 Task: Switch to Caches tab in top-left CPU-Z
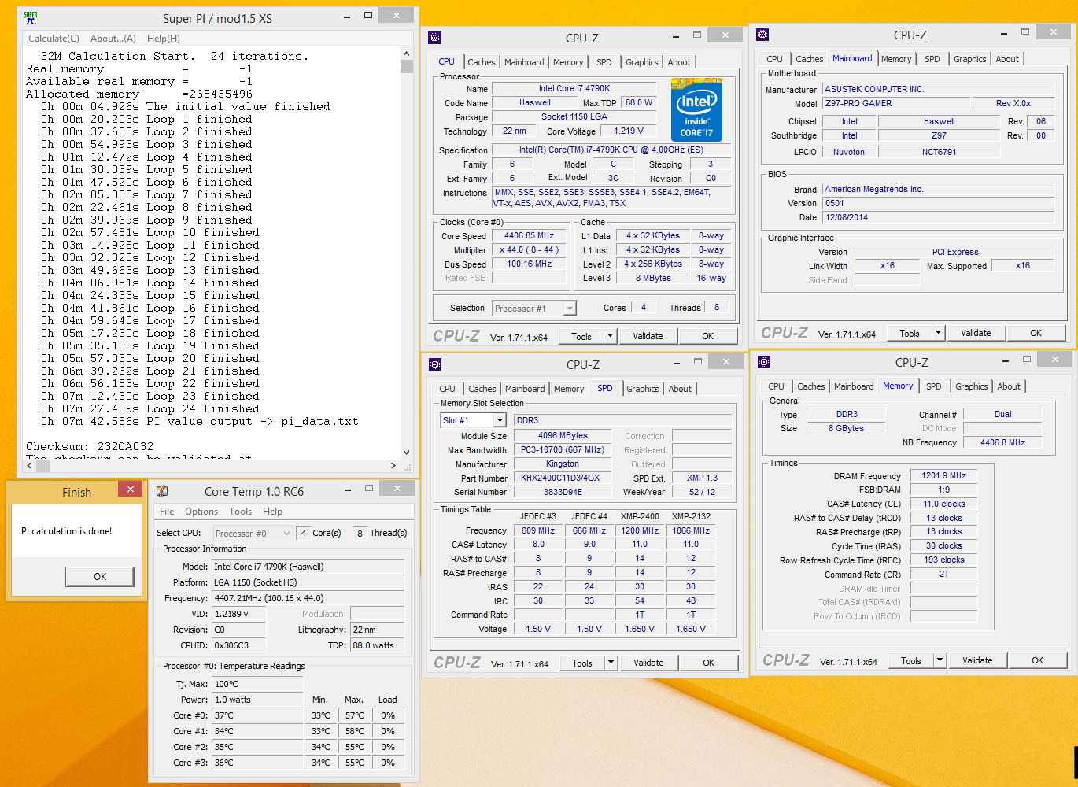click(x=482, y=62)
